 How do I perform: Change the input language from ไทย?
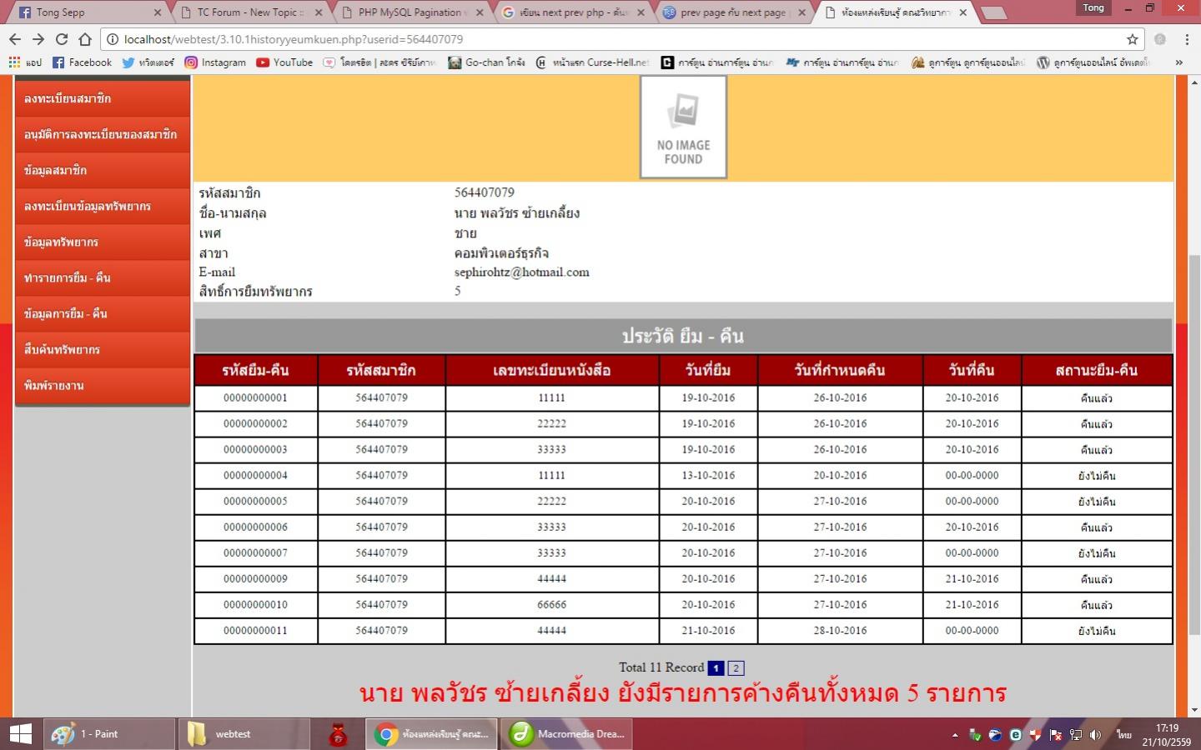point(1123,735)
